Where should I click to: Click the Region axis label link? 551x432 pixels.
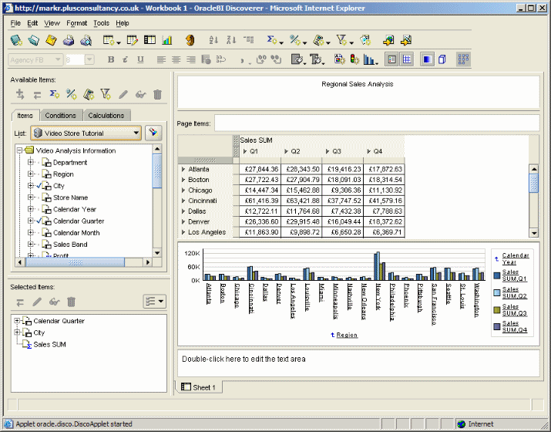pos(347,335)
